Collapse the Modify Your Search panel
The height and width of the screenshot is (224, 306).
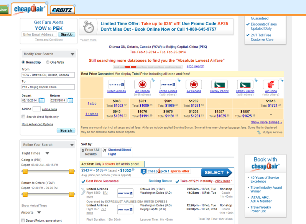[x=72, y=54]
